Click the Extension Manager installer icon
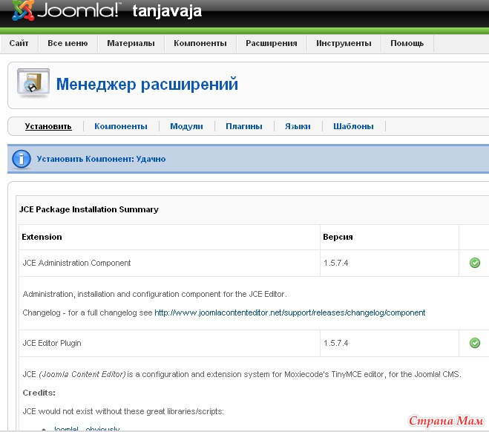Viewport: 489px width, 432px height. click(x=33, y=82)
